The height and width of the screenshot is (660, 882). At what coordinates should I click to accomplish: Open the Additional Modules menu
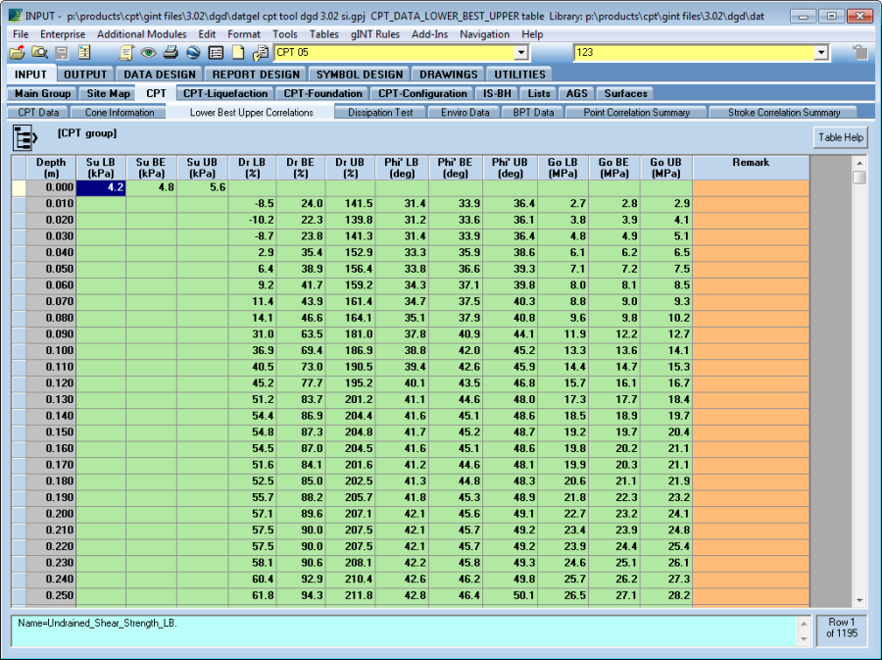coord(141,34)
